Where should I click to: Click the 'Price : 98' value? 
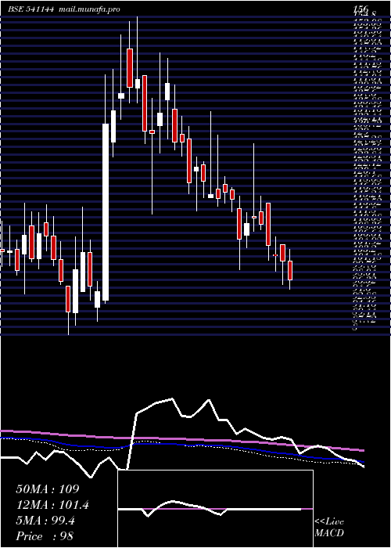[x=45, y=536]
